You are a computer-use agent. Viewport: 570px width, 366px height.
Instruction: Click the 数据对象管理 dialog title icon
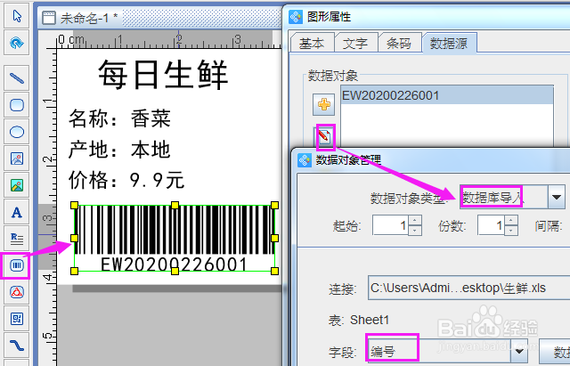305,160
